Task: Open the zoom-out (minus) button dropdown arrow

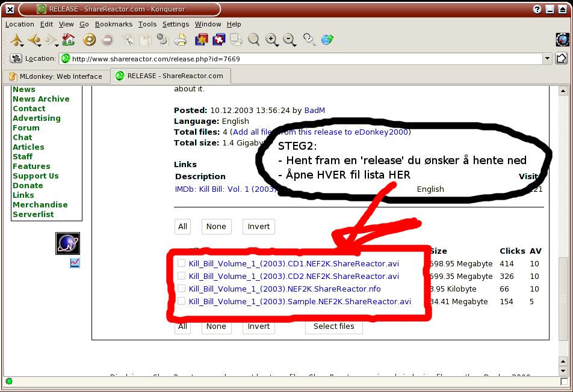Action: point(295,44)
